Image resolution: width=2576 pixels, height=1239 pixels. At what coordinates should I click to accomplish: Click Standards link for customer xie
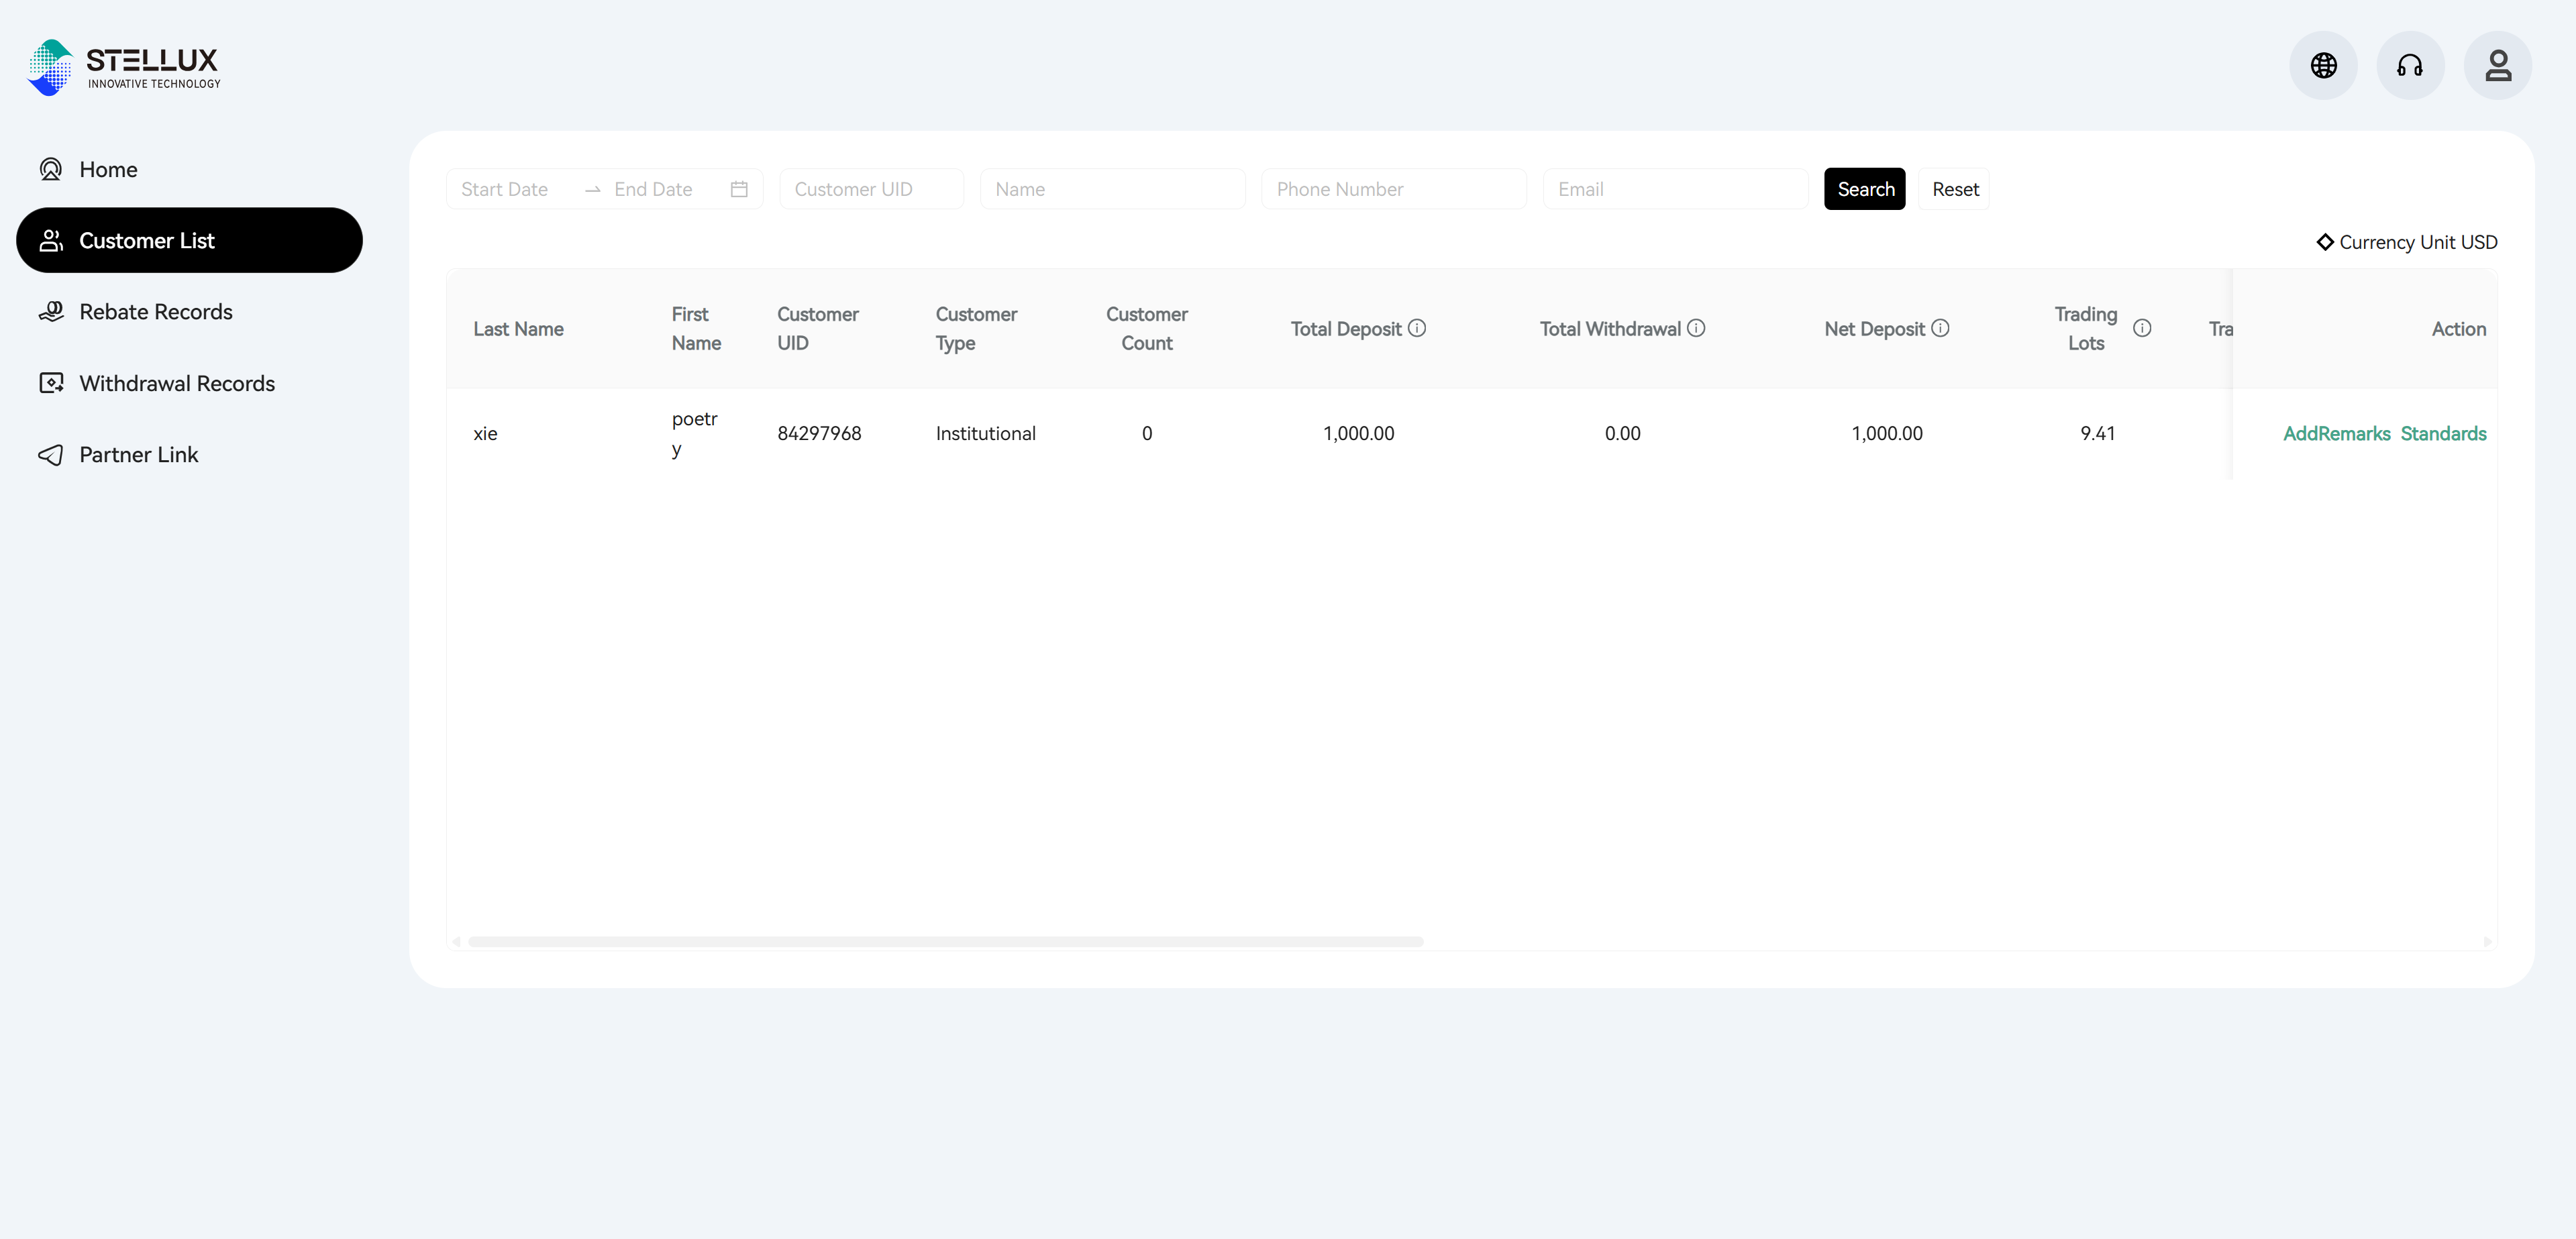pos(2443,433)
